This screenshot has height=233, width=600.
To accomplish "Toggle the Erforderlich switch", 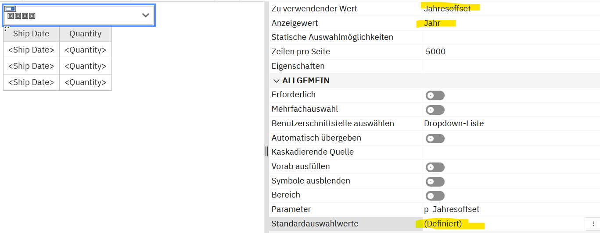I will 435,95.
